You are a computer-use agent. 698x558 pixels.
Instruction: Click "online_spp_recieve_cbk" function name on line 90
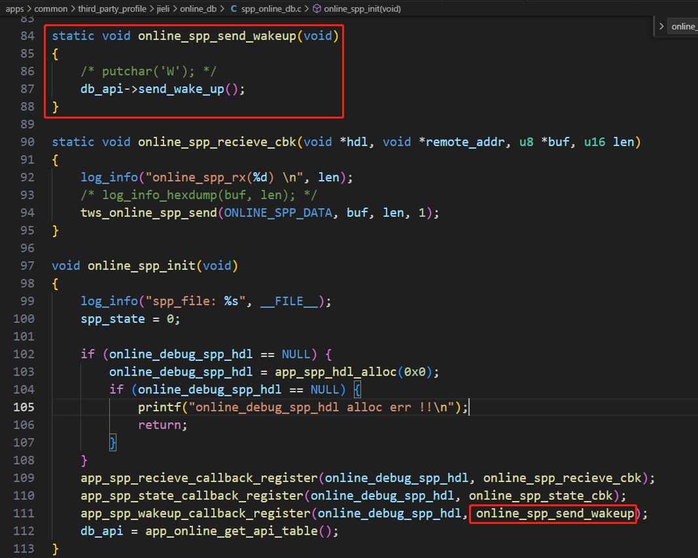[217, 141]
